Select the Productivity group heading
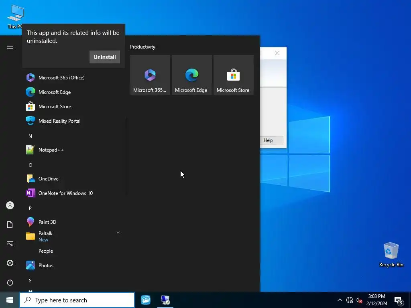This screenshot has height=308, width=411. click(x=142, y=47)
